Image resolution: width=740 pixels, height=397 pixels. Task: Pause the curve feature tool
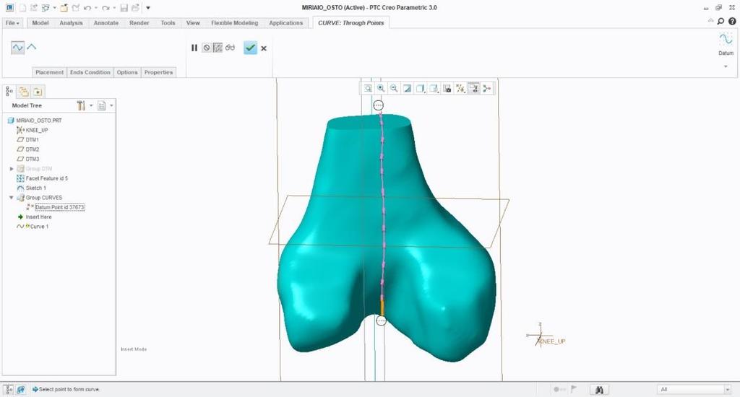pyautogui.click(x=194, y=48)
